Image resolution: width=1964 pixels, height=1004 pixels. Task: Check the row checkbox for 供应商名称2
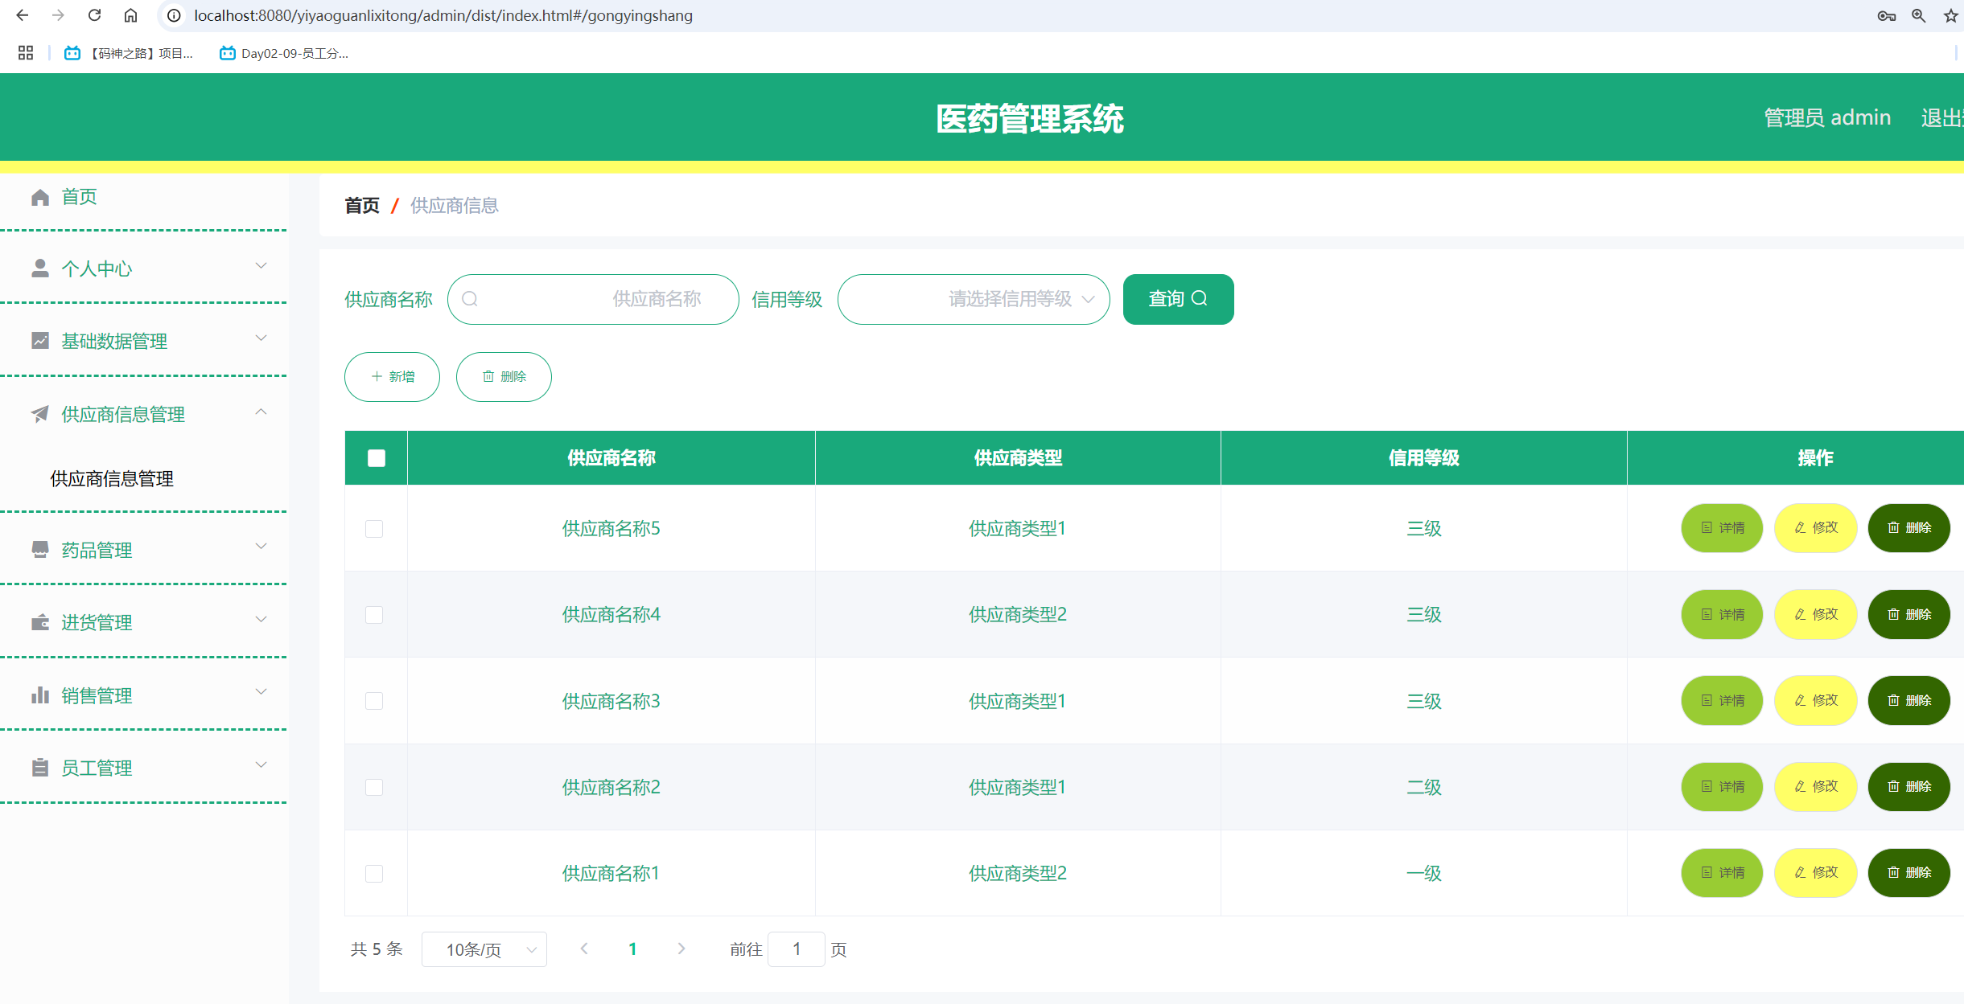pyautogui.click(x=374, y=787)
